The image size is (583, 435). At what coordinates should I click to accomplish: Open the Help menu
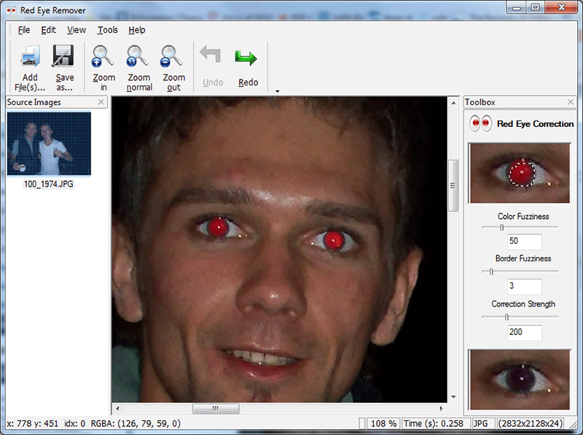(137, 30)
